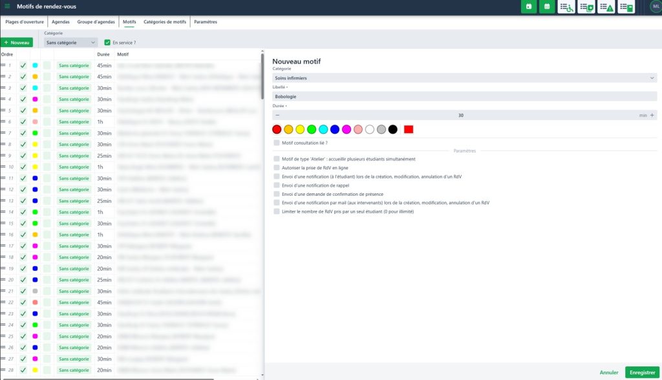Pick the red circle color swatch
This screenshot has width=662, height=380.
(x=277, y=130)
